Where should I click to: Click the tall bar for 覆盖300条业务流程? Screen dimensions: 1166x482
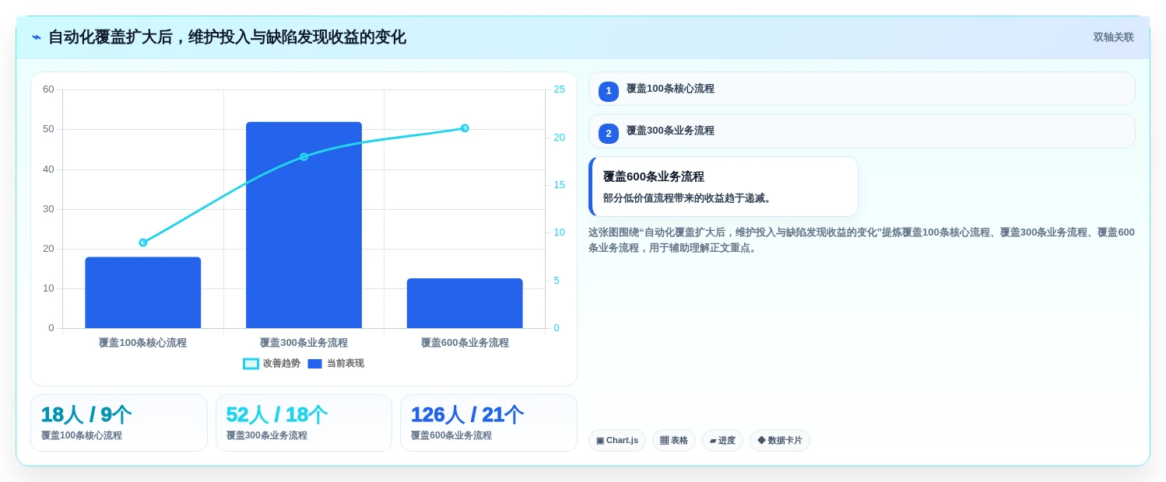304,225
